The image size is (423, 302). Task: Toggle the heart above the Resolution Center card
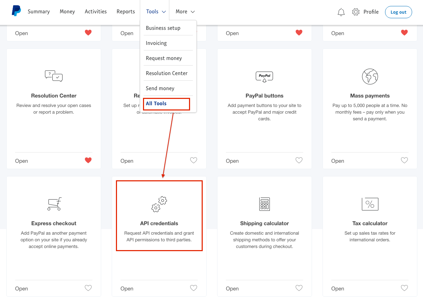click(88, 33)
